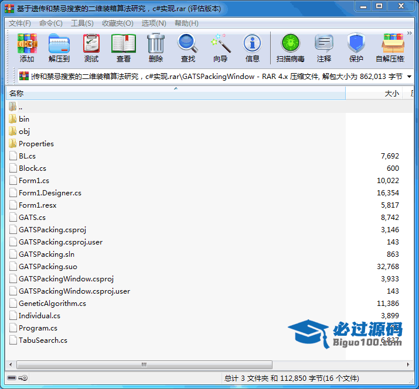Click the archive icon in address bar
This screenshot has height=389, width=419.
pos(24,76)
